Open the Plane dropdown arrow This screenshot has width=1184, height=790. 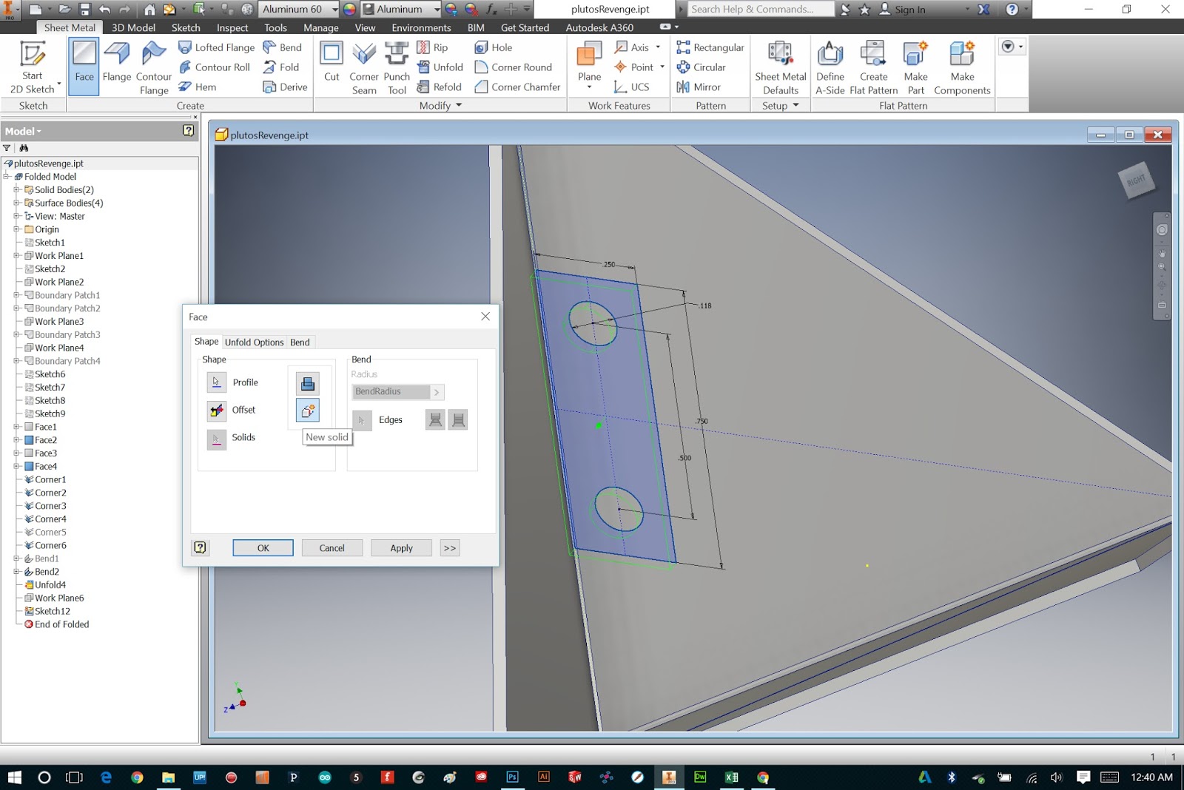click(x=589, y=87)
